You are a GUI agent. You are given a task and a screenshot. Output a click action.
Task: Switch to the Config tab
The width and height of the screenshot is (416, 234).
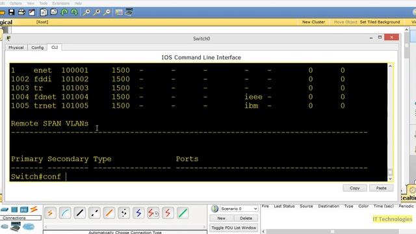tap(37, 47)
